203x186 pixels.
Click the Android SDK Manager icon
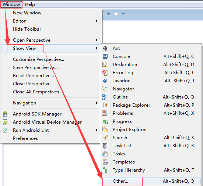tap(5, 114)
